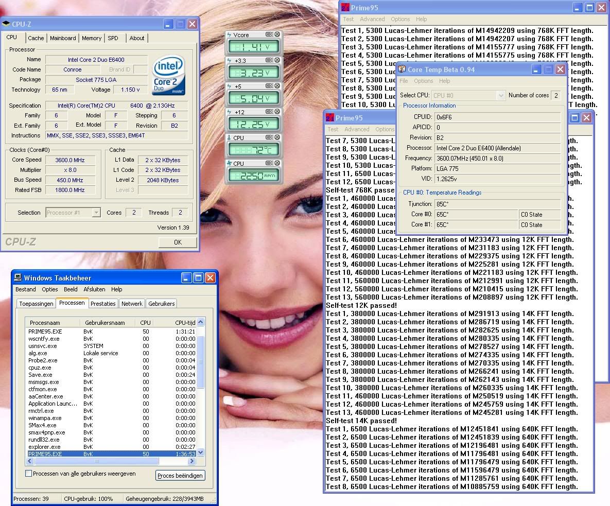
Task: Click the thermometer icon on CPU temperature widget
Action: pyautogui.click(x=229, y=137)
